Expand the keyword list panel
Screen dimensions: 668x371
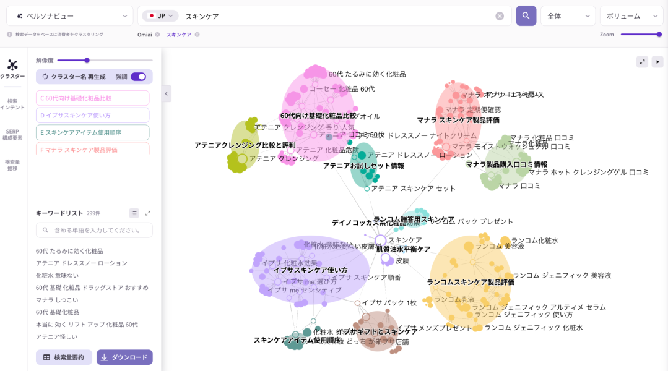pyautogui.click(x=148, y=213)
